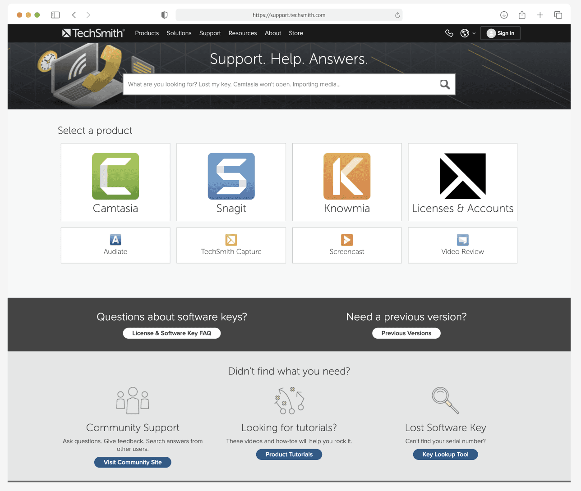Click the Sign In button
The width and height of the screenshot is (581, 491).
coord(500,33)
